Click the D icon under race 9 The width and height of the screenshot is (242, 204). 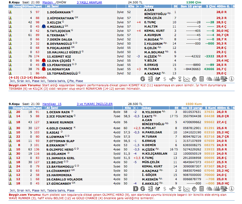coord(135,189)
